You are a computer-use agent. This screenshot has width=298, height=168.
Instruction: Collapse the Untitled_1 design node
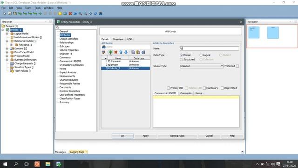[x=3, y=30]
